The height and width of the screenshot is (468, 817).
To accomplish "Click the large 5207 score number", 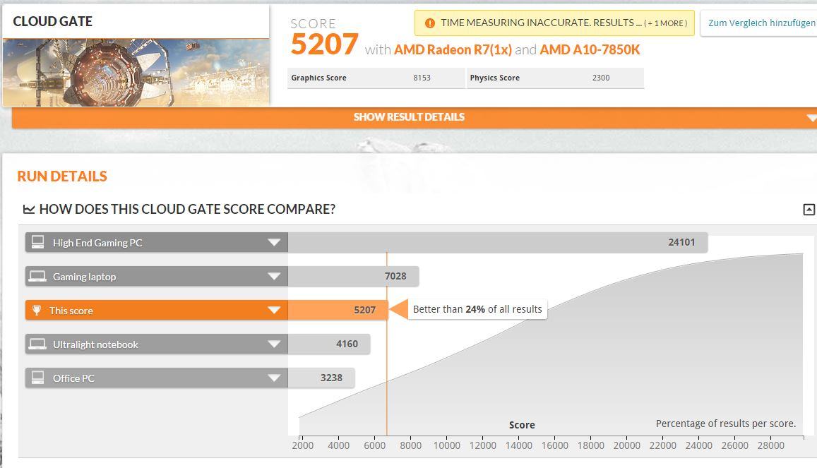I will tap(324, 44).
